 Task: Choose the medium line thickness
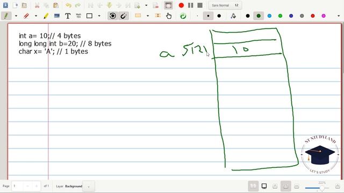[x=208, y=16]
